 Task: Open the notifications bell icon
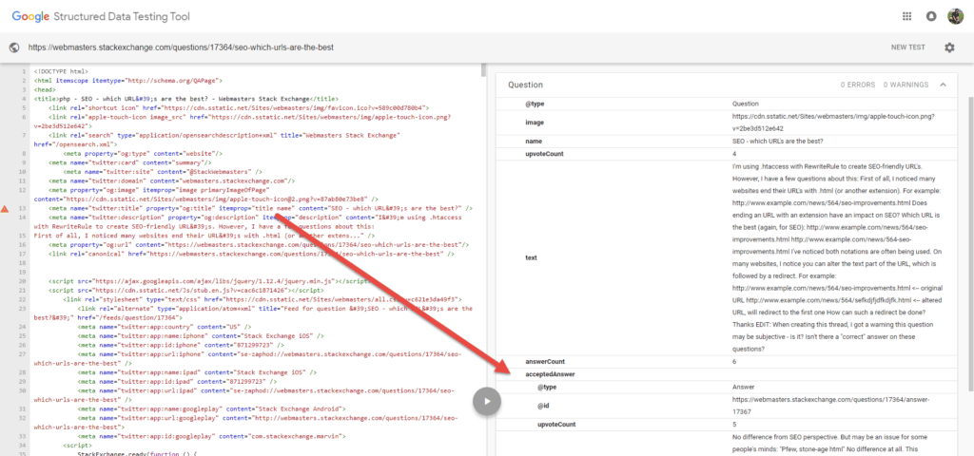tap(930, 16)
